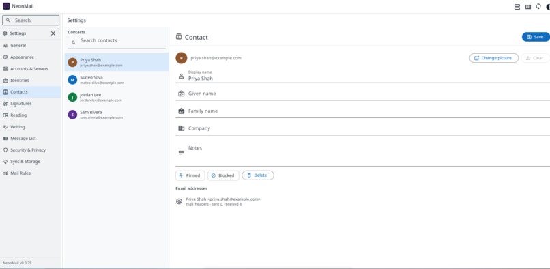
Task: Click the person icon beside Display name
Action: pyautogui.click(x=182, y=76)
